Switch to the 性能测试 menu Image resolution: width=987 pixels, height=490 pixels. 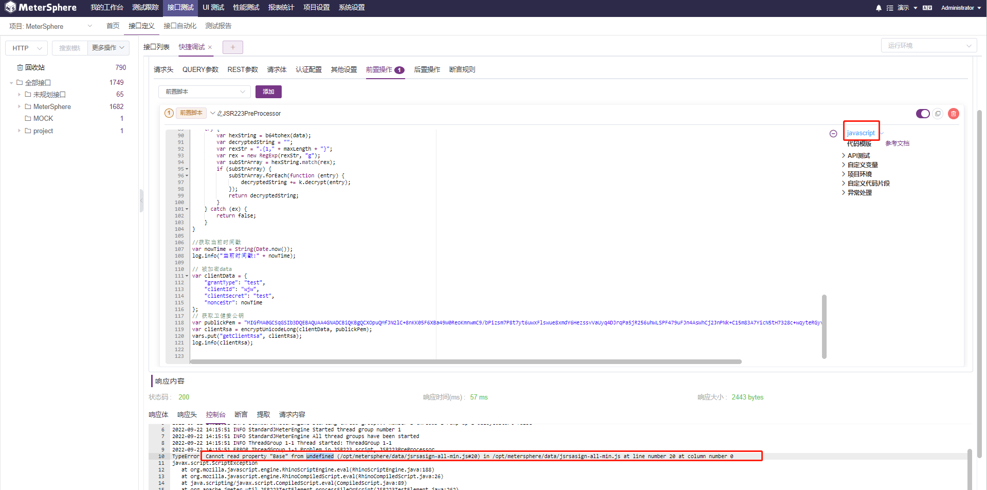pyautogui.click(x=246, y=8)
